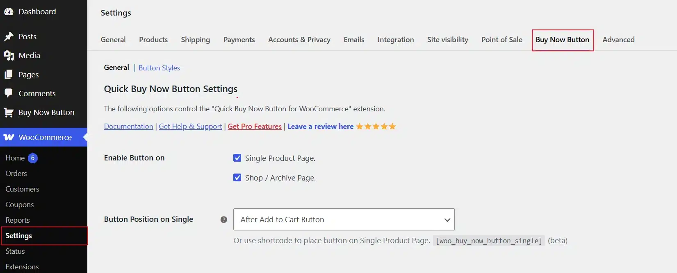This screenshot has height=273, width=677.
Task: Click the woo_buy_now_button_single shortcode text
Action: pyautogui.click(x=489, y=241)
